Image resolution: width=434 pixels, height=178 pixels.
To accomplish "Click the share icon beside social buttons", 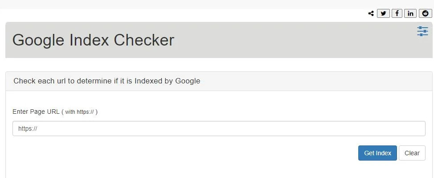I will pyautogui.click(x=371, y=13).
